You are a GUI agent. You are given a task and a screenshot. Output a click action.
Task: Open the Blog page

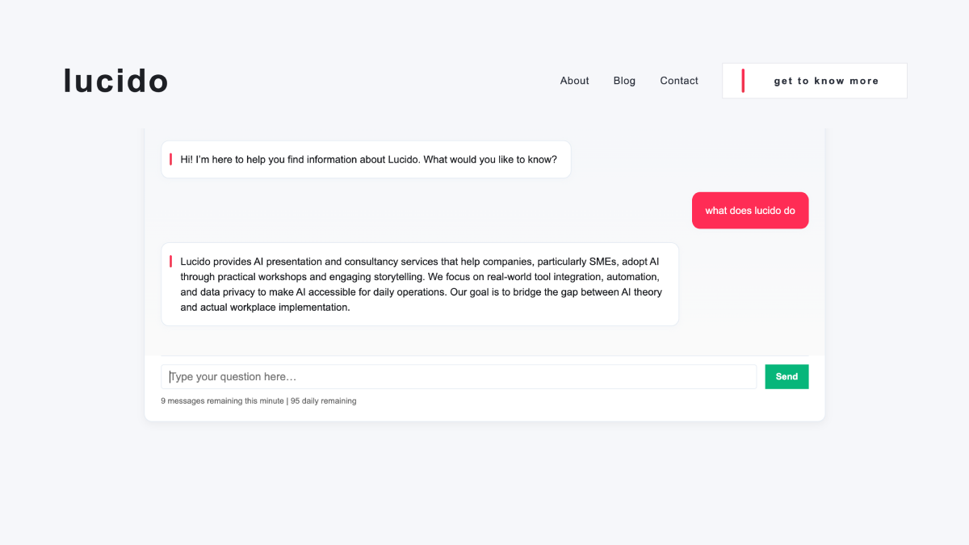coord(624,80)
